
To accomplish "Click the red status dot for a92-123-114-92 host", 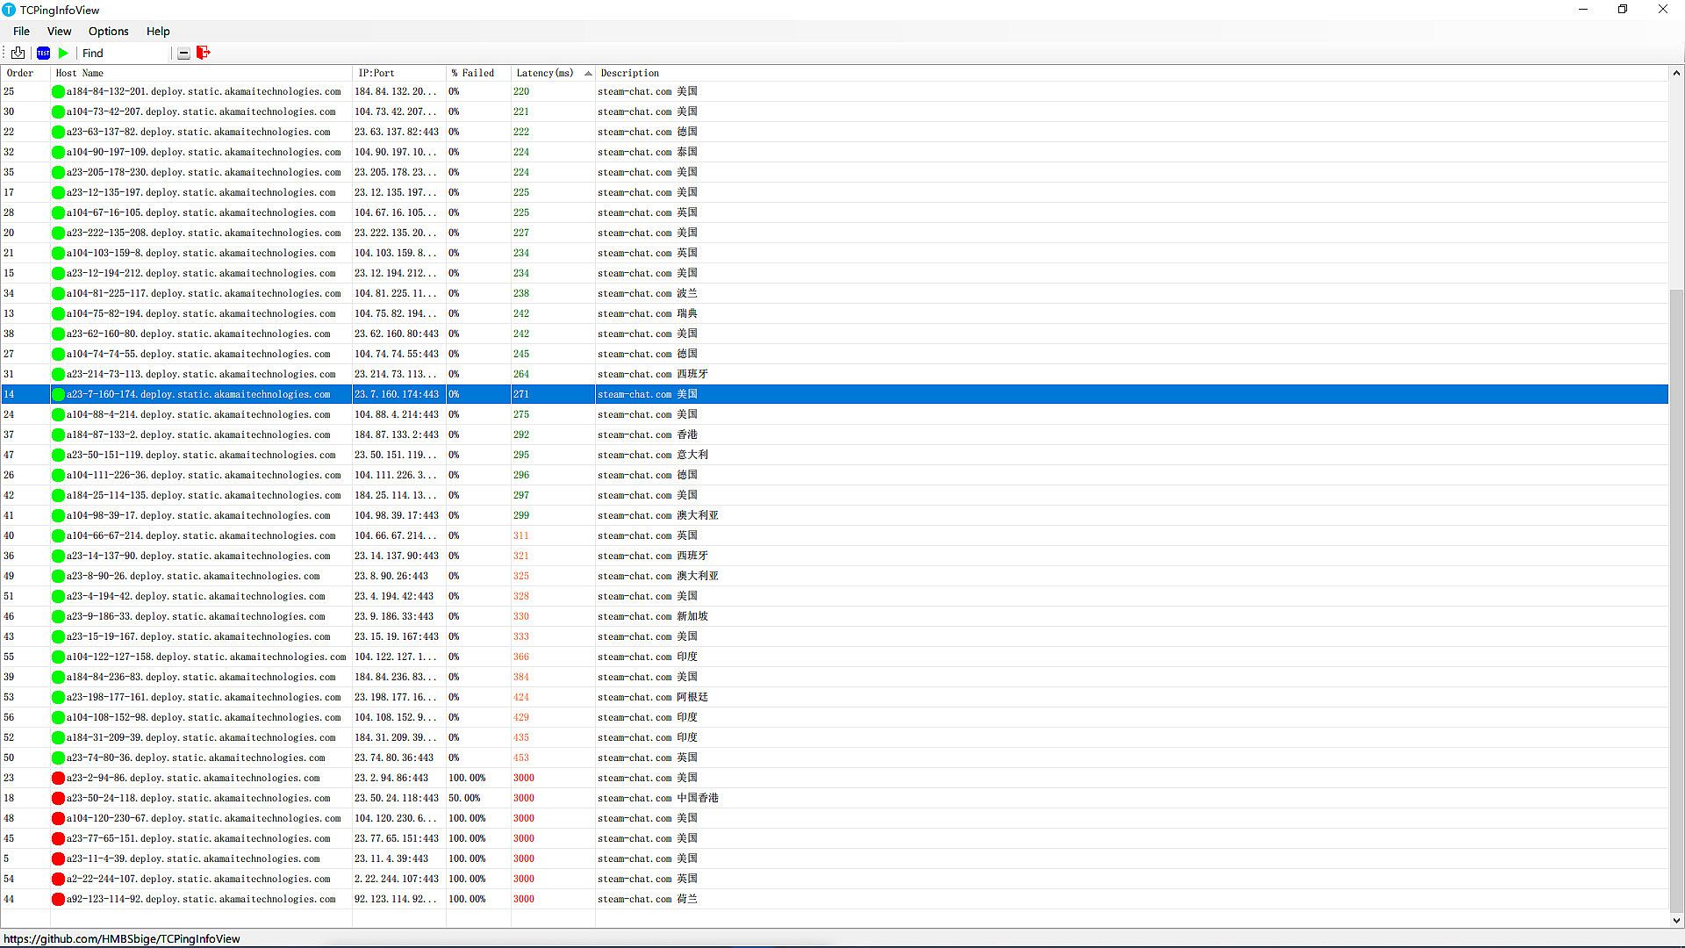I will click(x=58, y=899).
